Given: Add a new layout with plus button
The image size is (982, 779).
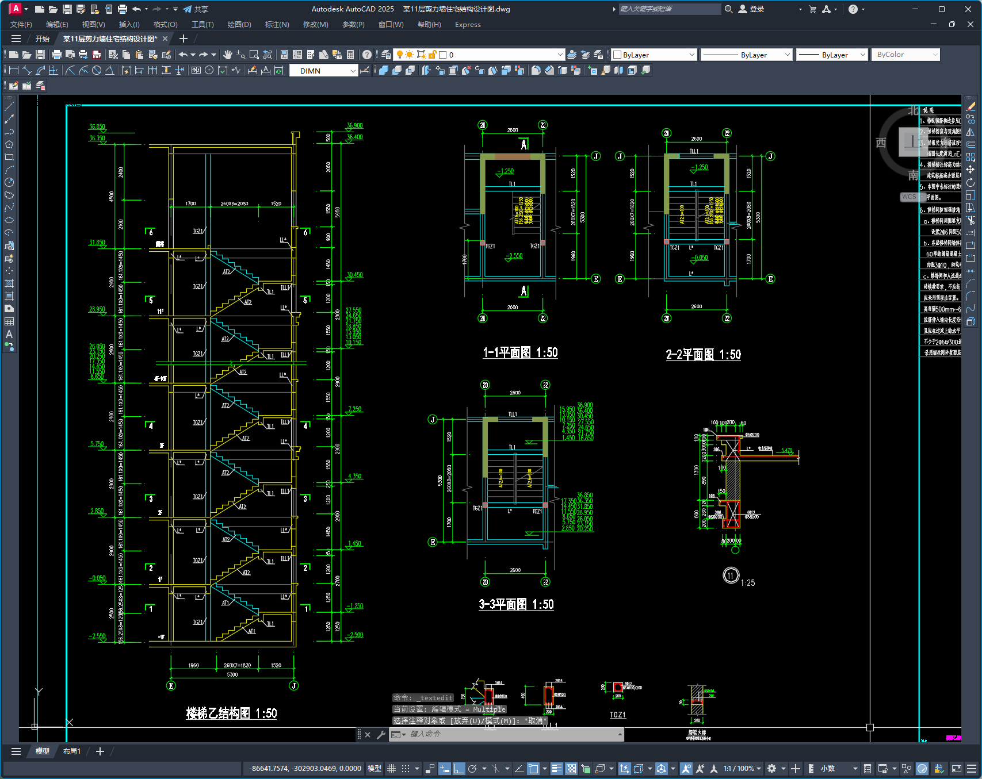Looking at the screenshot, I should (x=100, y=751).
